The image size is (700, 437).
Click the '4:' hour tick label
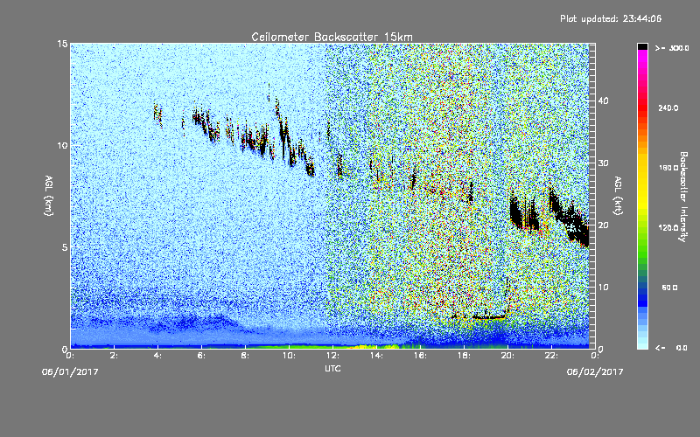[x=157, y=356]
